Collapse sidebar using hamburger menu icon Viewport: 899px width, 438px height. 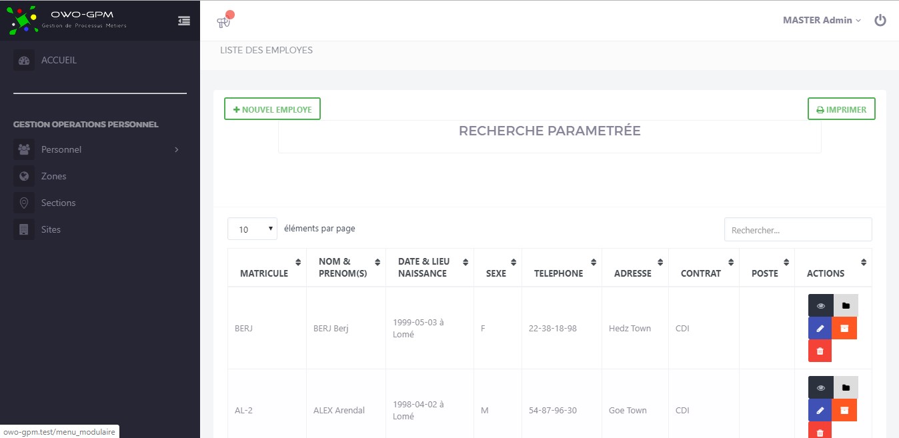click(184, 21)
